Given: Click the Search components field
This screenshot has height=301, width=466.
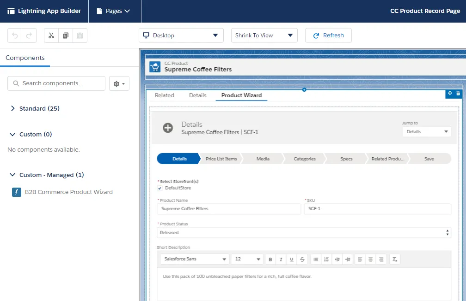Looking at the screenshot, I should point(56,83).
